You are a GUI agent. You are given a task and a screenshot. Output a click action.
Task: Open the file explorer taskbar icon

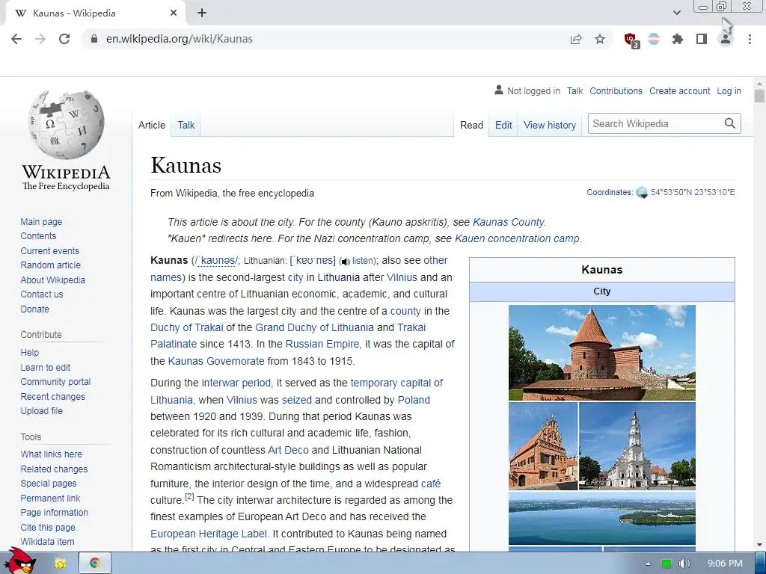(x=61, y=564)
